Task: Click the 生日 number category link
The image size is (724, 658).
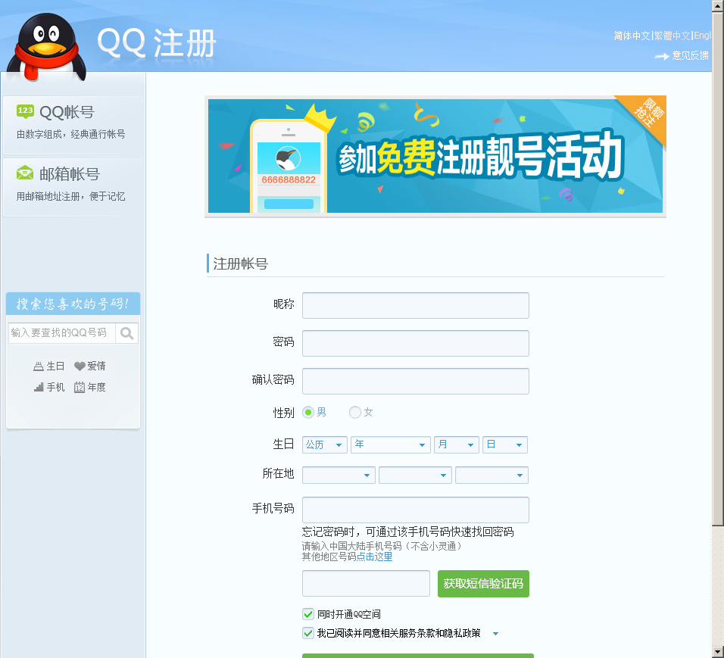Action: click(55, 366)
